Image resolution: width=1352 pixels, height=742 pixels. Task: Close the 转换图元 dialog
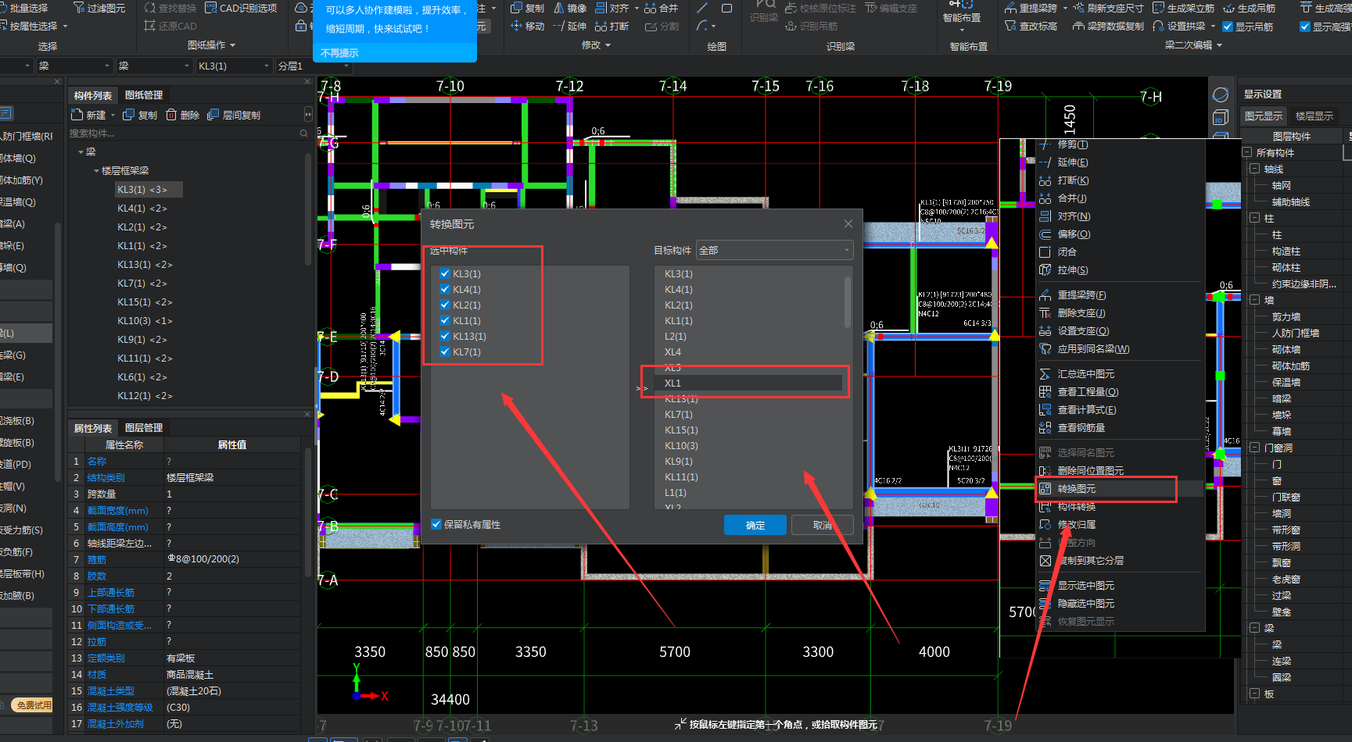[x=848, y=224]
